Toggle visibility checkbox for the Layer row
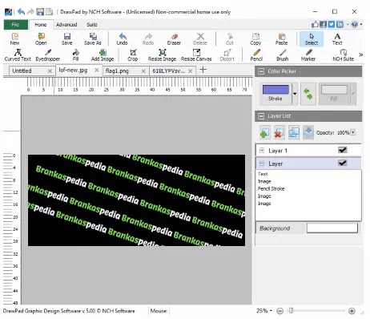The image size is (370, 319). tap(343, 163)
